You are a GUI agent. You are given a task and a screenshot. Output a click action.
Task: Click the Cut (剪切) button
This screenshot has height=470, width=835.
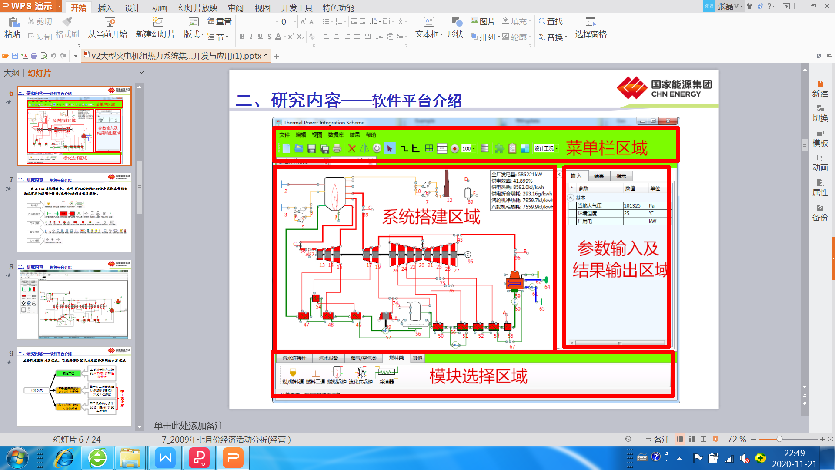[x=40, y=21]
